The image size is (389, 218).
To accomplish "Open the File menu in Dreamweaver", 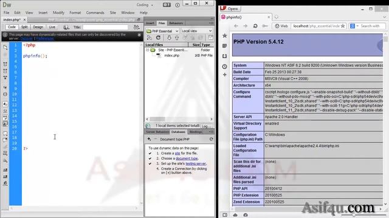I will [x=6, y=13].
